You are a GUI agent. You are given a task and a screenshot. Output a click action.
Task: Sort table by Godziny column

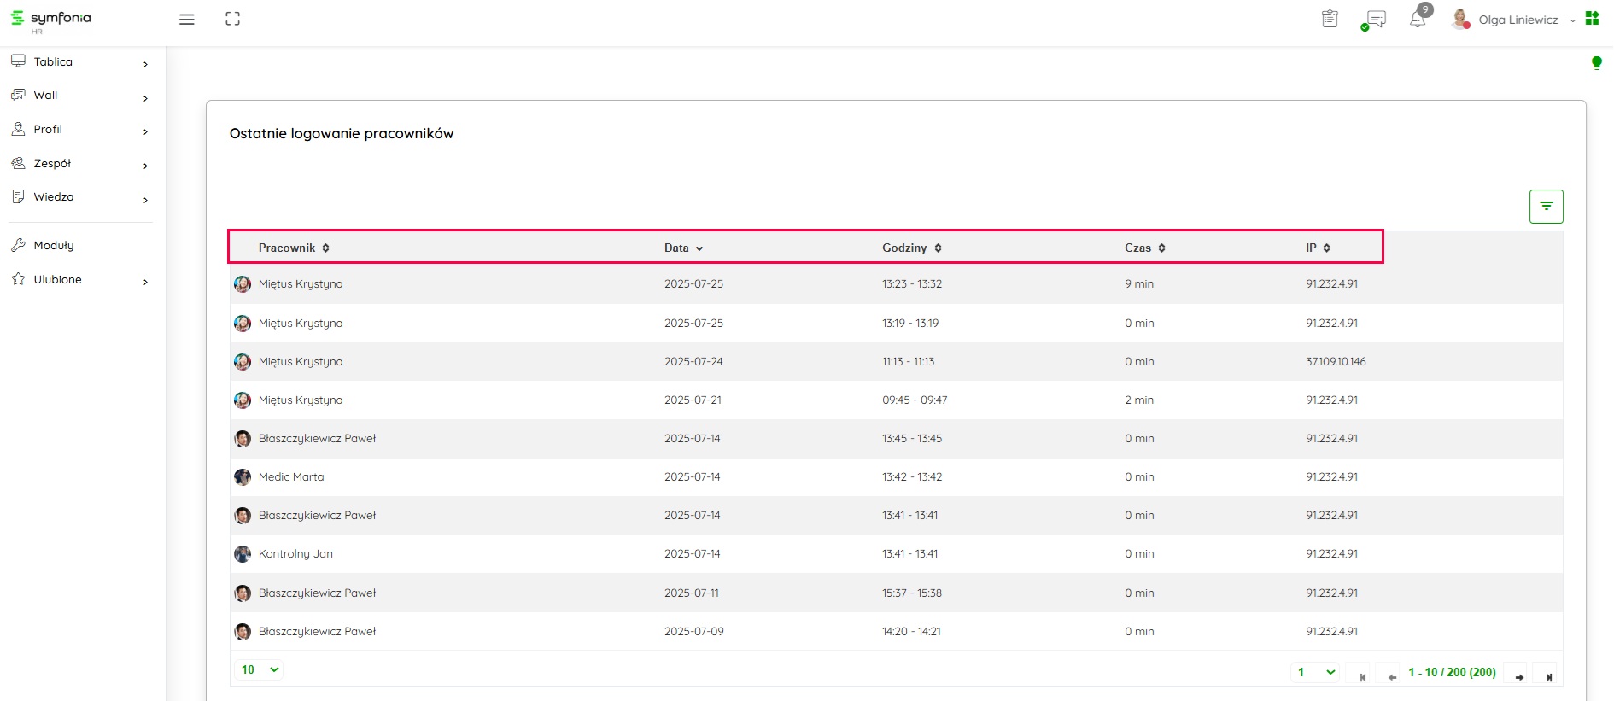pyautogui.click(x=911, y=248)
